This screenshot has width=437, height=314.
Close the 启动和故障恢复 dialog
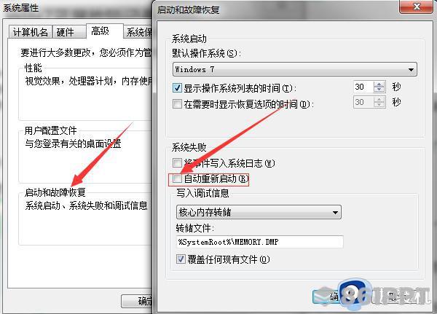[x=416, y=6]
